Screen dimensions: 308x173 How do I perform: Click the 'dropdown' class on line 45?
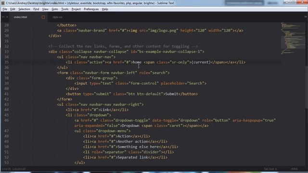pyautogui.click(x=98, y=115)
